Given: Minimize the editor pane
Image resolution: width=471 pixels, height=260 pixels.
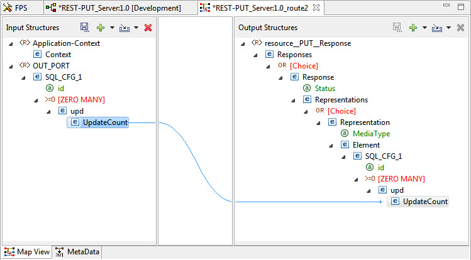Looking at the screenshot, I should point(446,6).
